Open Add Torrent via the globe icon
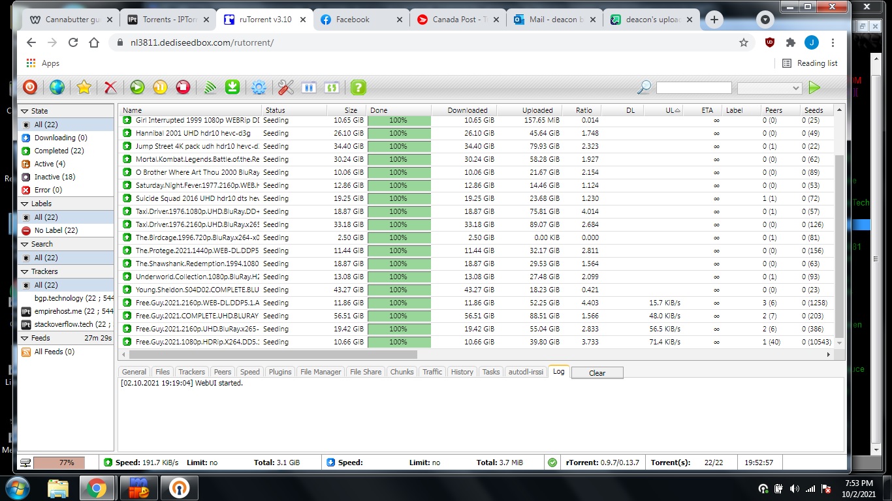 pos(57,87)
